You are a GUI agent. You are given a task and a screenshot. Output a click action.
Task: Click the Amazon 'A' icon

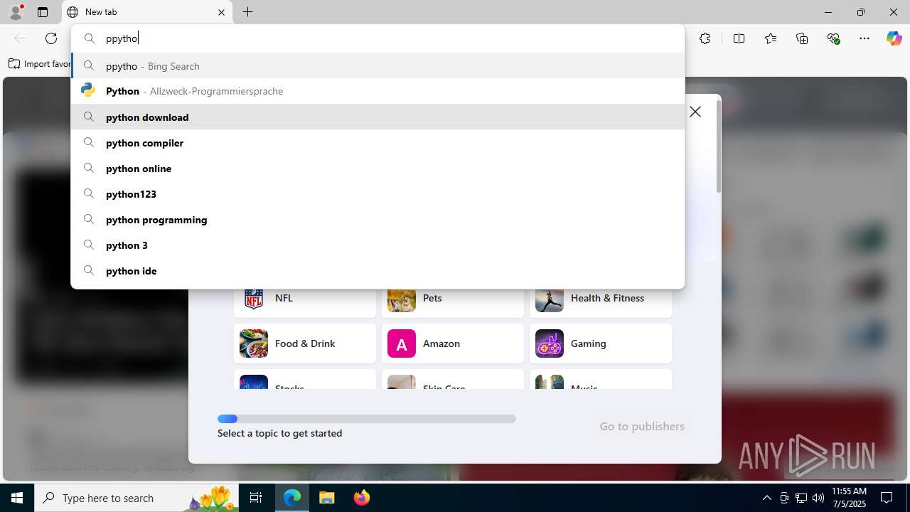pyautogui.click(x=402, y=343)
